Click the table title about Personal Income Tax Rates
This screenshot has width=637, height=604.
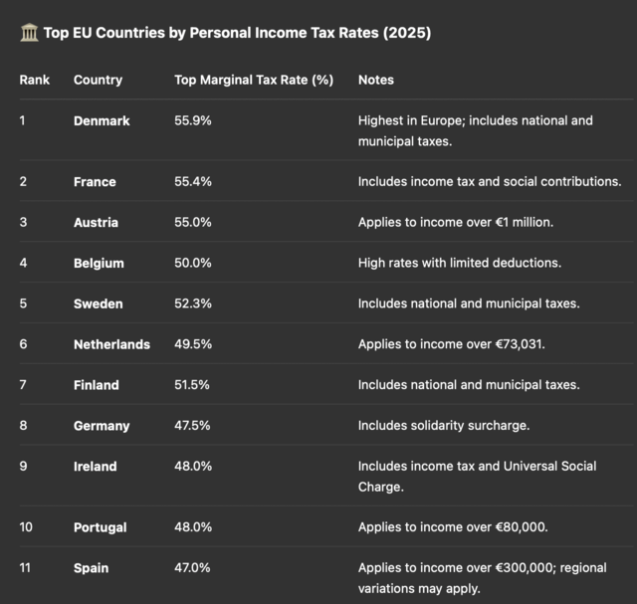point(237,33)
